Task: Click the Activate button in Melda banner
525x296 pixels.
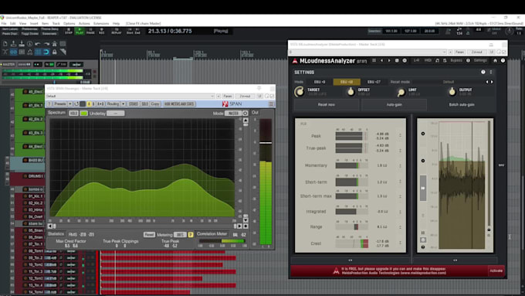Action: pyautogui.click(x=496, y=270)
